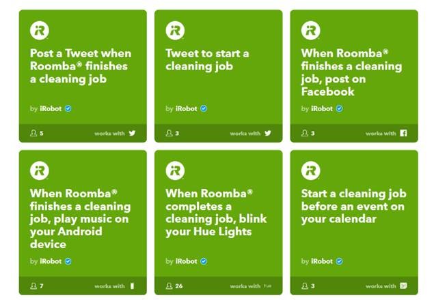
Task: Click iRobot logo on calendar event card
Action: [x=310, y=170]
